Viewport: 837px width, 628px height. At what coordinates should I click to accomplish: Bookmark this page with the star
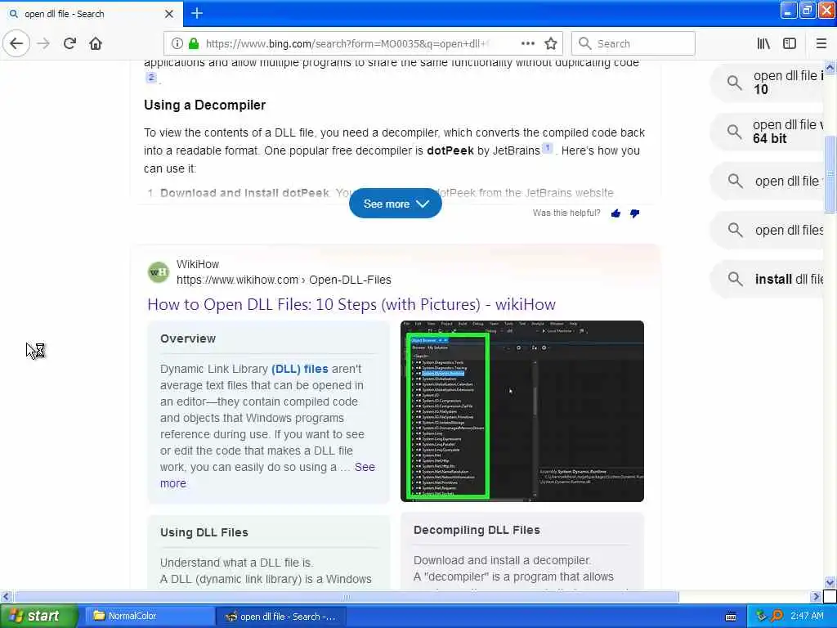click(x=551, y=43)
